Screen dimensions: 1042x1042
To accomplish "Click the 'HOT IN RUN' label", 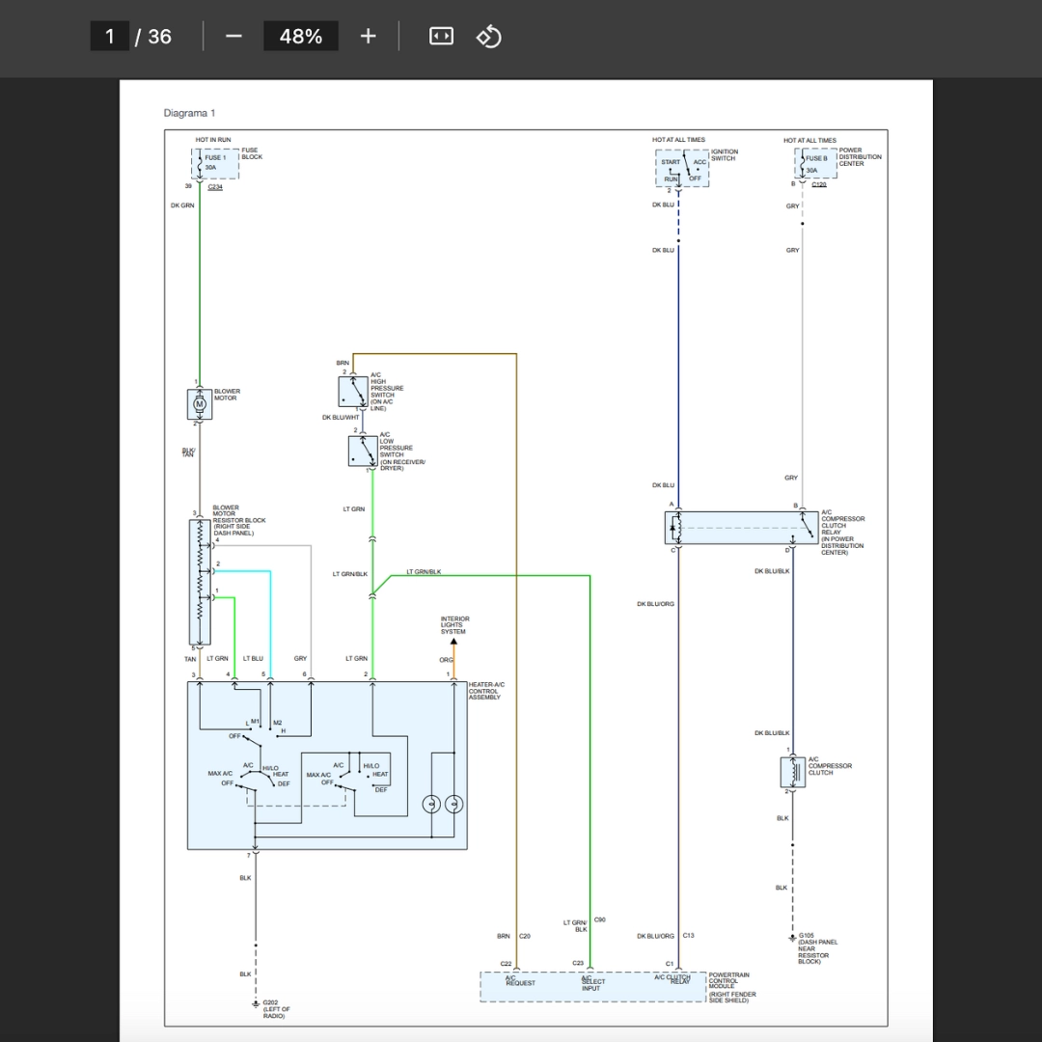I will point(213,140).
